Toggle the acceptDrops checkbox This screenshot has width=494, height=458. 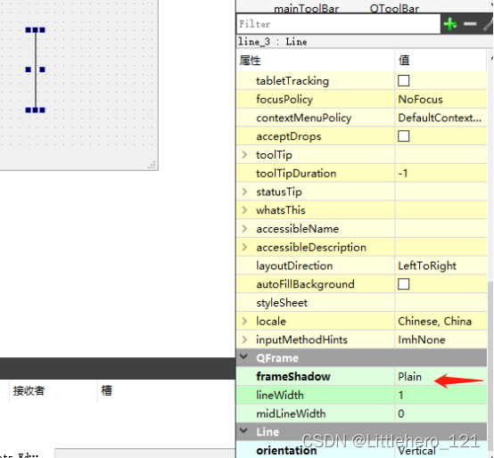point(404,136)
